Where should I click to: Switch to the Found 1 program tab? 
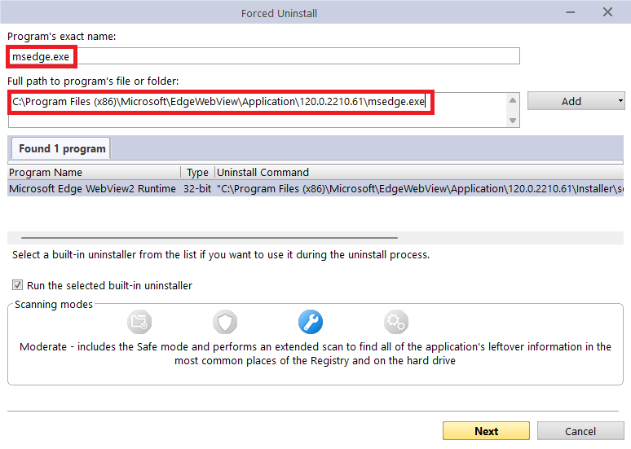coord(62,148)
